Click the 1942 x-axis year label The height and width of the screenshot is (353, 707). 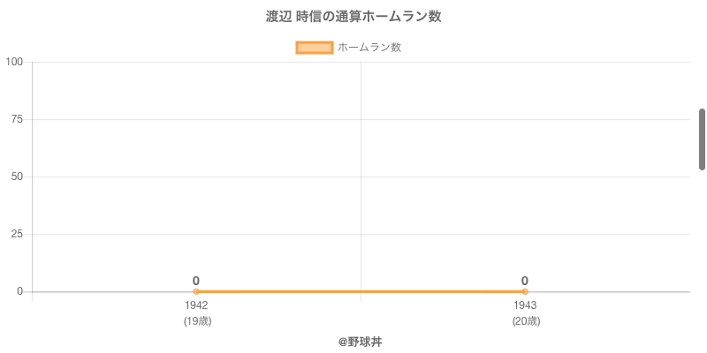click(x=196, y=305)
